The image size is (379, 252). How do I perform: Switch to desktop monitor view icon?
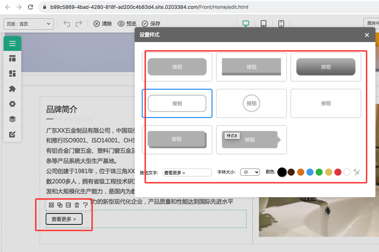pyautogui.click(x=246, y=24)
